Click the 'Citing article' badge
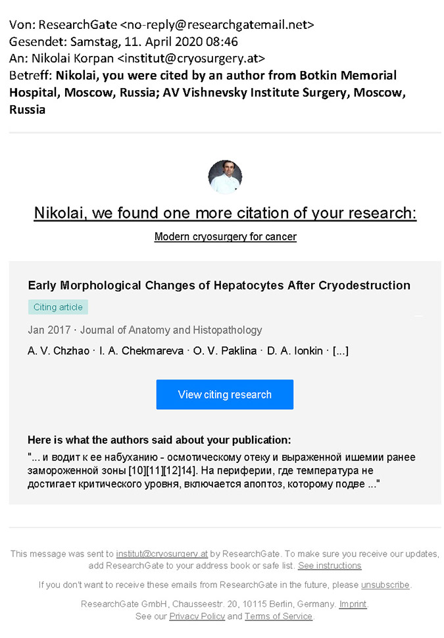 point(58,307)
